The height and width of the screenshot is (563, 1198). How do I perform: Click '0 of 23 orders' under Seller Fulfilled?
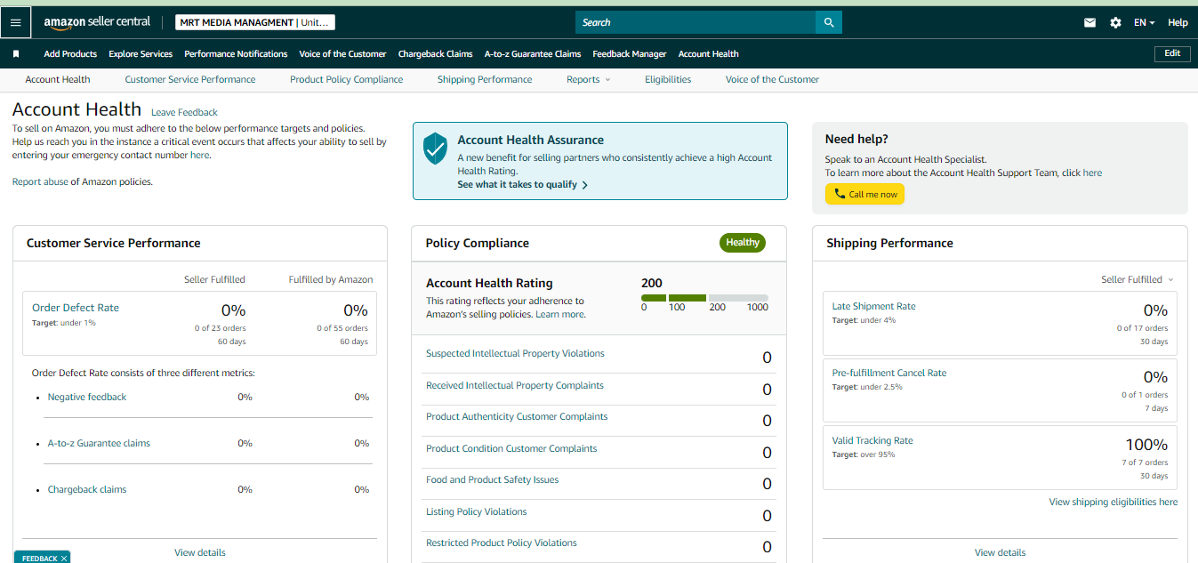click(220, 328)
